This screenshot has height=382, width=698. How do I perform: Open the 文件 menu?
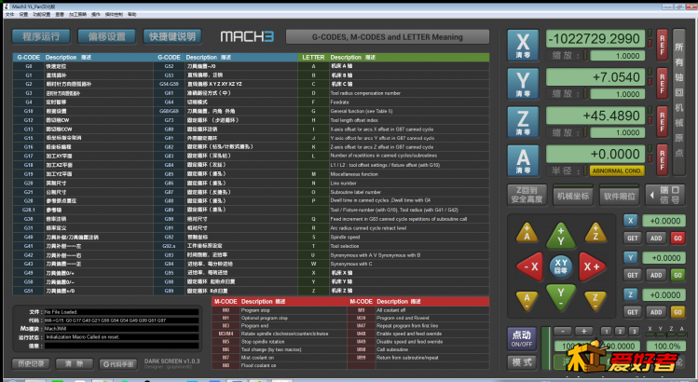(9, 15)
